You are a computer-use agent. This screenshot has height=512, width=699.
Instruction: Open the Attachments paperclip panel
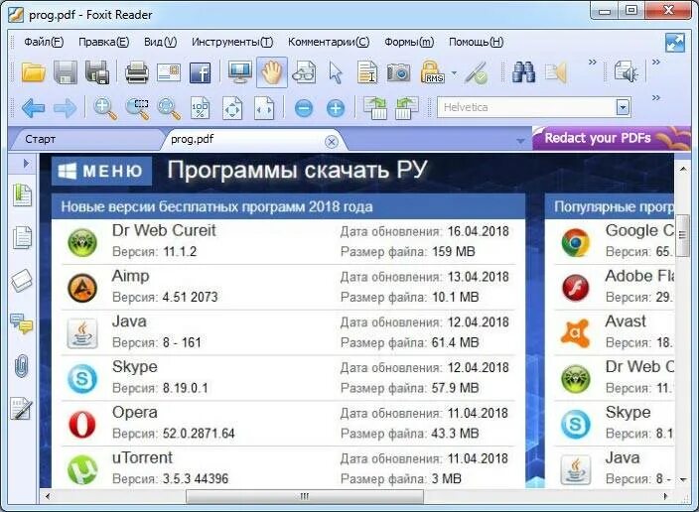(x=22, y=366)
